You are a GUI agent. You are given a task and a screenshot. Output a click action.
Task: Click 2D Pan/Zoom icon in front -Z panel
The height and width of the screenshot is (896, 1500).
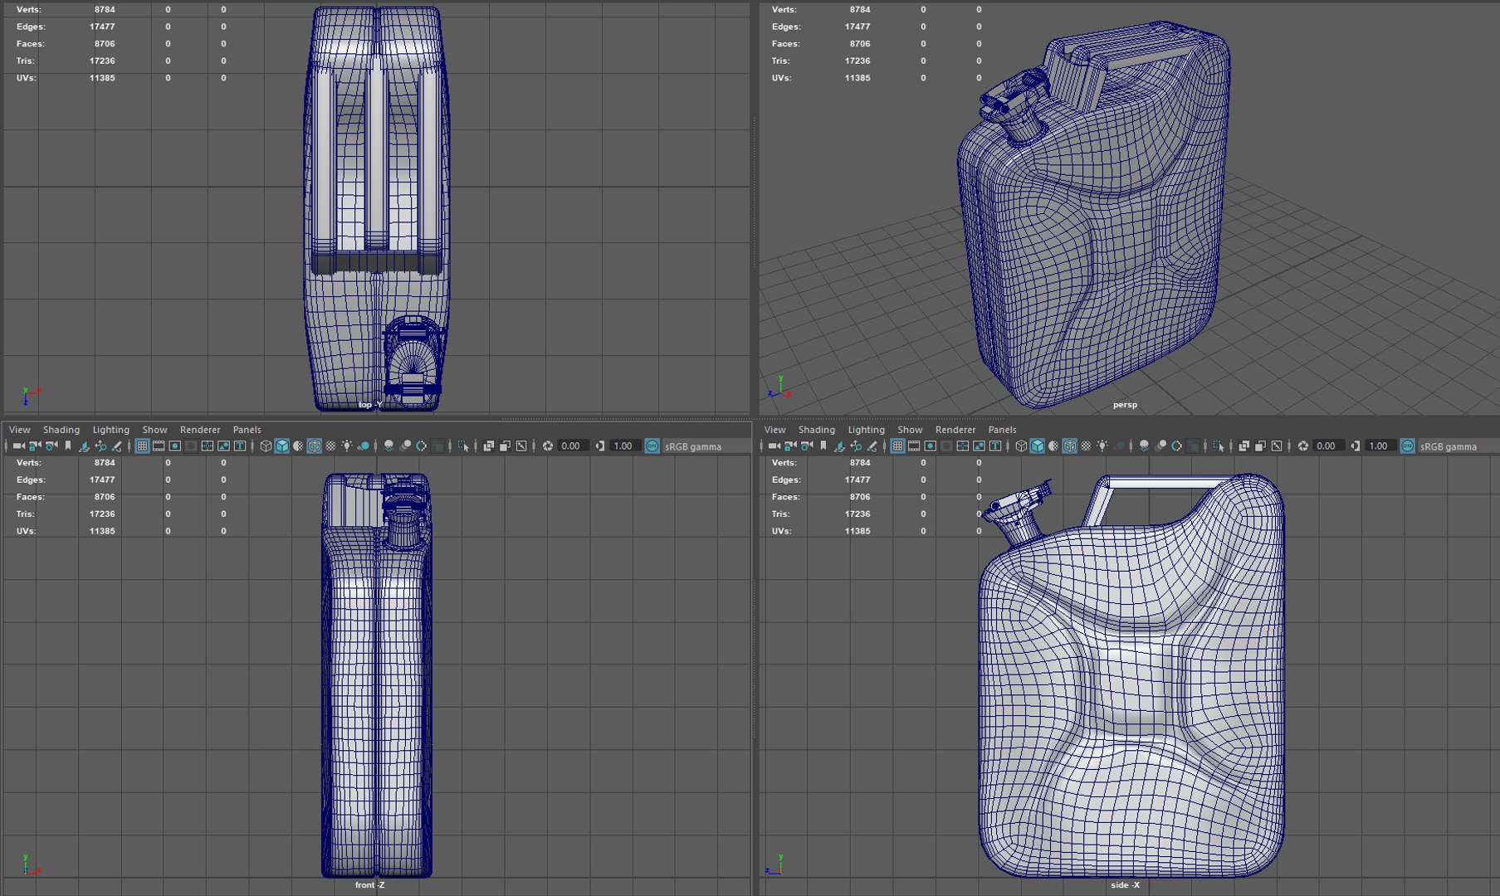pos(100,446)
